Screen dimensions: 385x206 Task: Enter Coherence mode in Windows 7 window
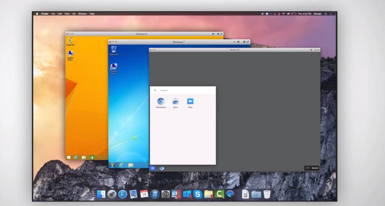click(244, 42)
